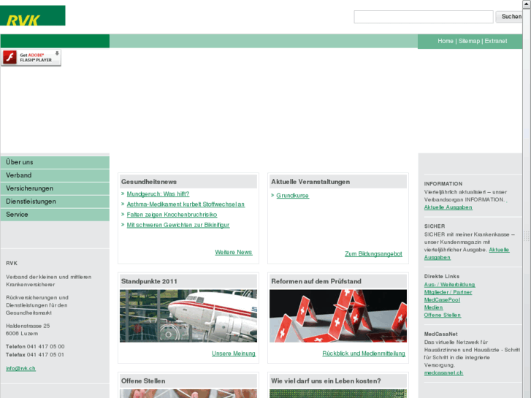The width and height of the screenshot is (531, 398).
Task: Read news 'Mundgeruch: Was hilft?'
Action: point(158,194)
